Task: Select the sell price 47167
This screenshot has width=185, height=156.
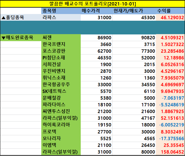Action: 134,118
